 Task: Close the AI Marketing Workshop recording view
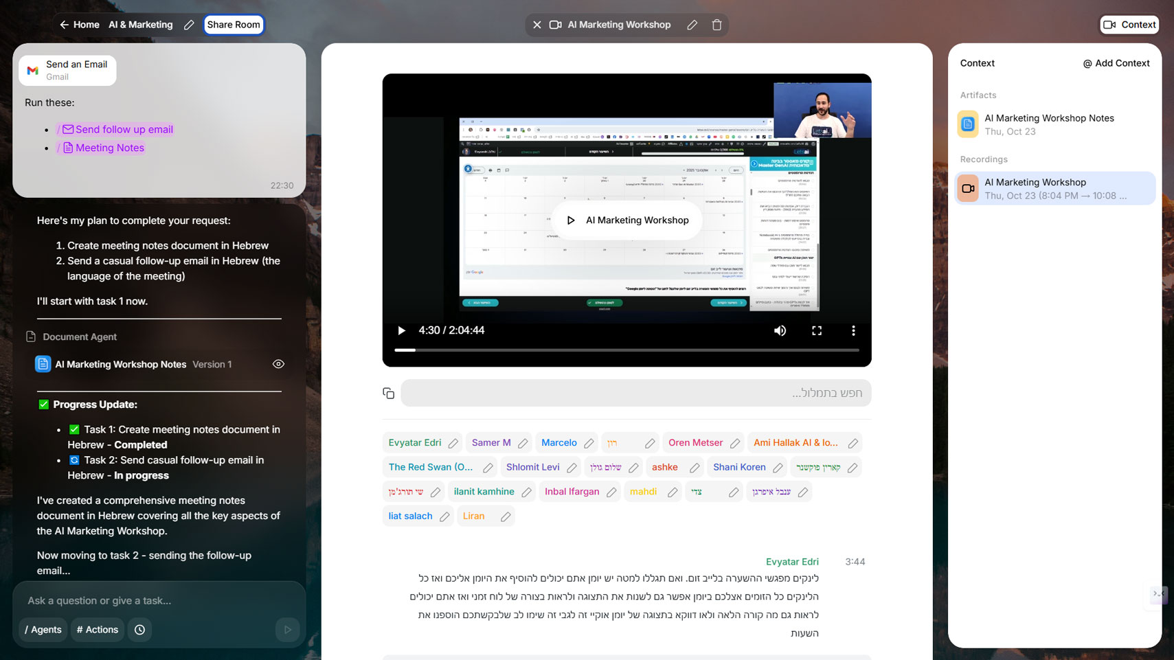pyautogui.click(x=537, y=25)
